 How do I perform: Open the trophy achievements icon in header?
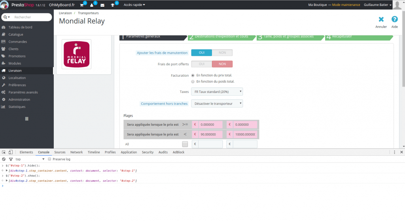click(x=113, y=5)
